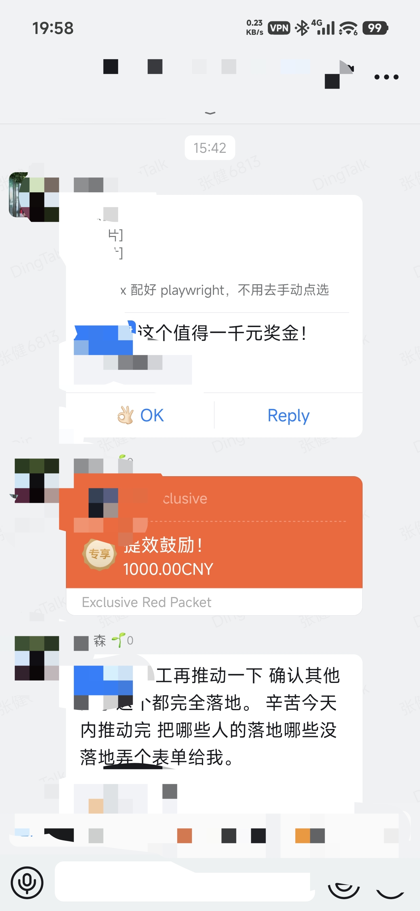Tap the sprout icon next to 森
The height and width of the screenshot is (911, 420).
118,640
